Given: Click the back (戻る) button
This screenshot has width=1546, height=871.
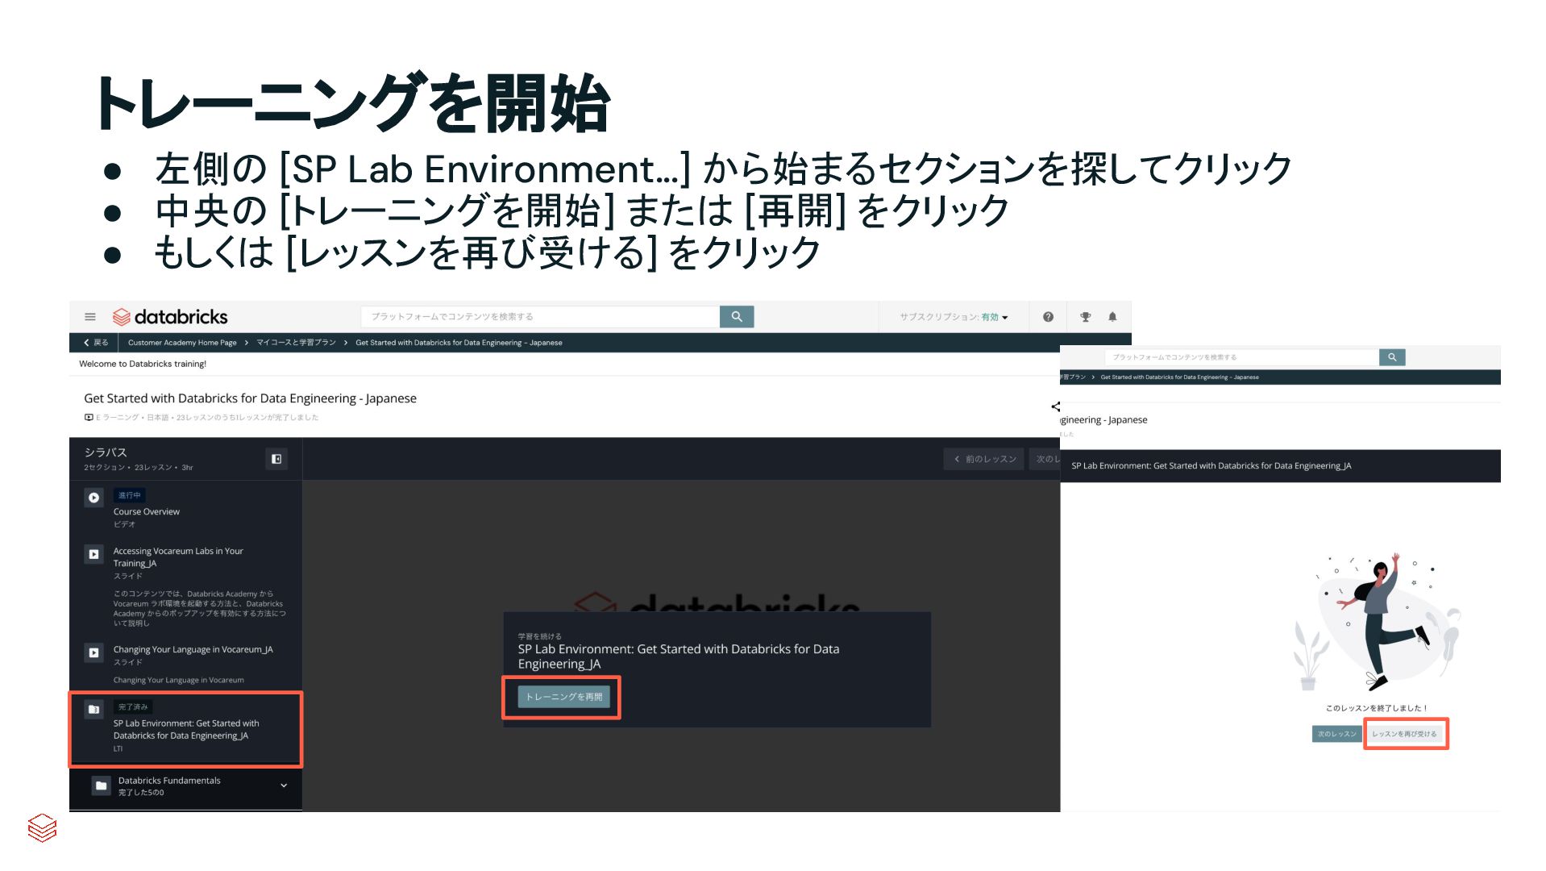Looking at the screenshot, I should pyautogui.click(x=96, y=343).
